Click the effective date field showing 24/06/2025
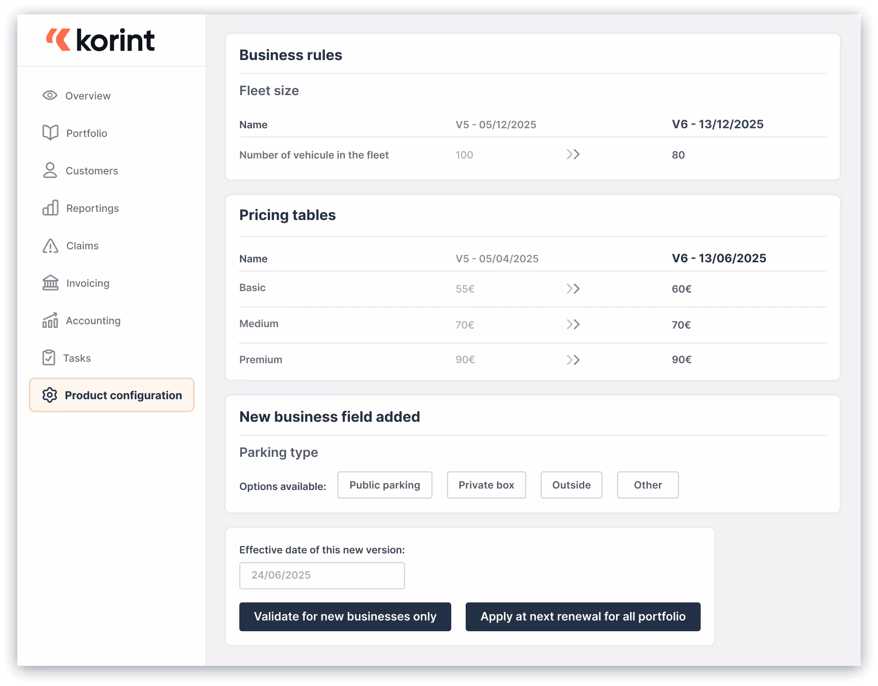 click(x=322, y=575)
